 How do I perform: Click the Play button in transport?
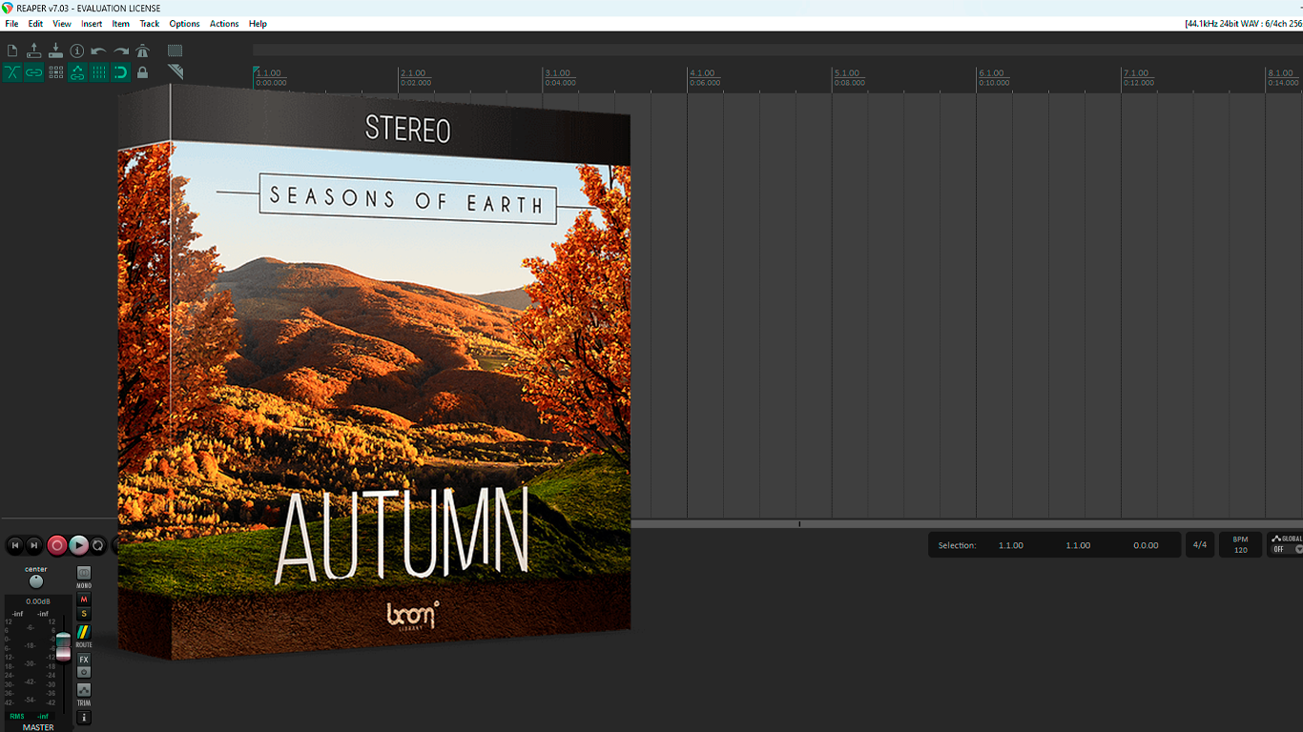point(78,545)
